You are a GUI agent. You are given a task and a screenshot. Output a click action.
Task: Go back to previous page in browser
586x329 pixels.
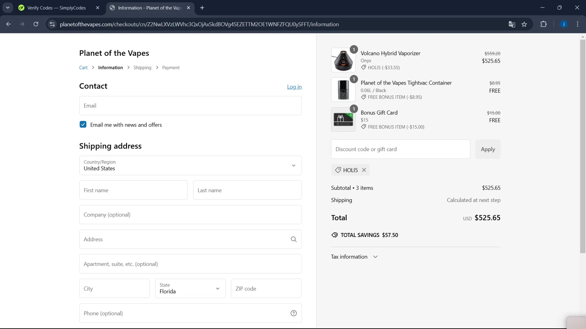8,24
